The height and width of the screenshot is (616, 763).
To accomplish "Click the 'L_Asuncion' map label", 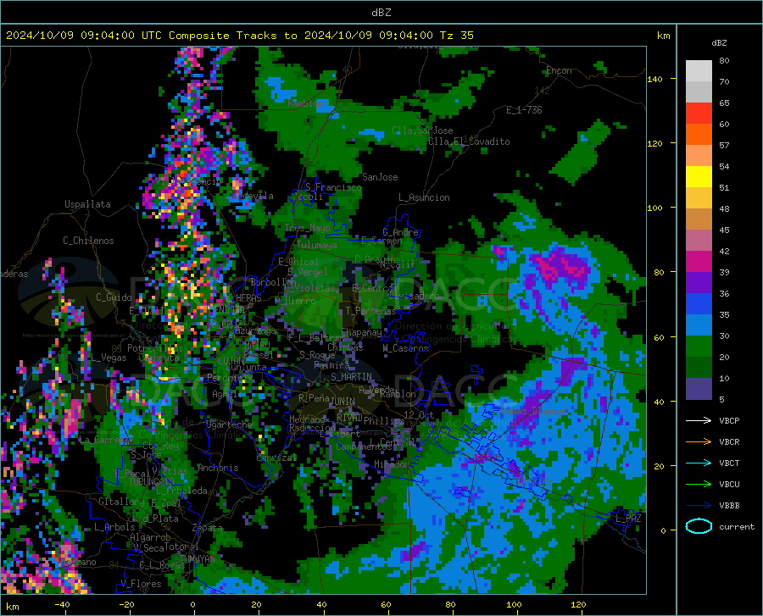I will pyautogui.click(x=424, y=197).
